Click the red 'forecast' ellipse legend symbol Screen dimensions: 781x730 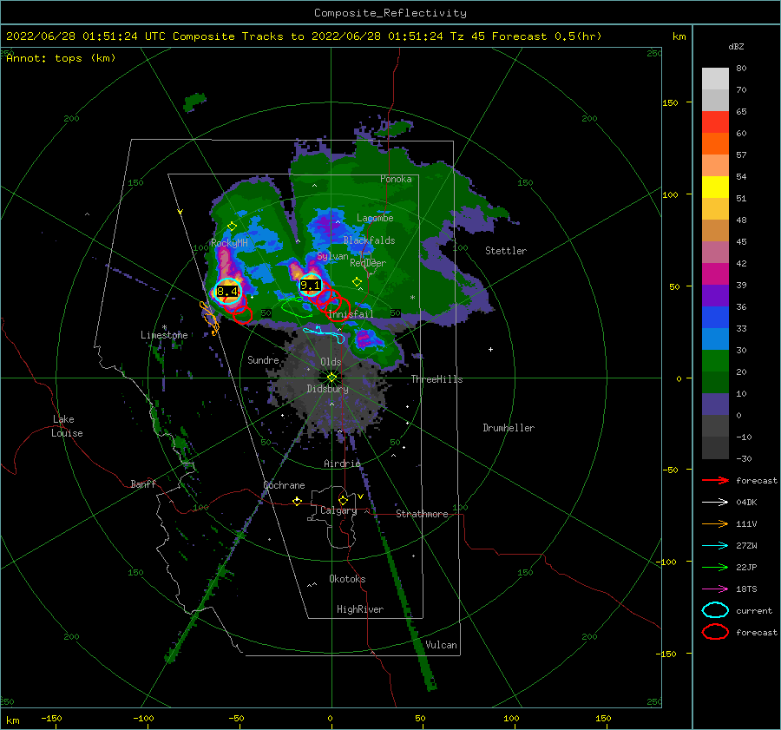pos(715,632)
